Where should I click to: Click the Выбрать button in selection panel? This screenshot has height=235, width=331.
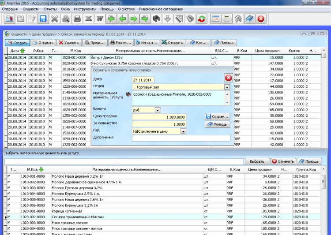point(257,161)
